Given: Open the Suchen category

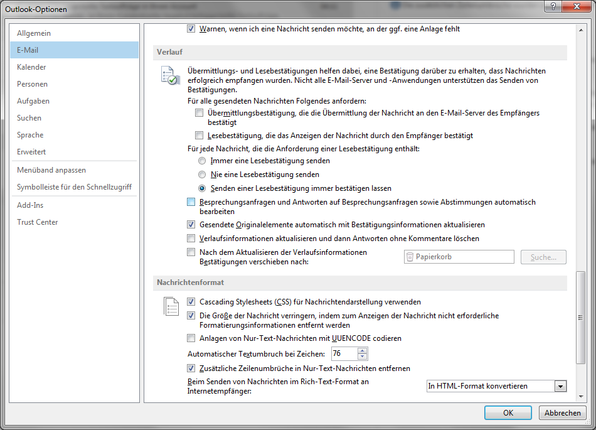Looking at the screenshot, I should pos(75,118).
